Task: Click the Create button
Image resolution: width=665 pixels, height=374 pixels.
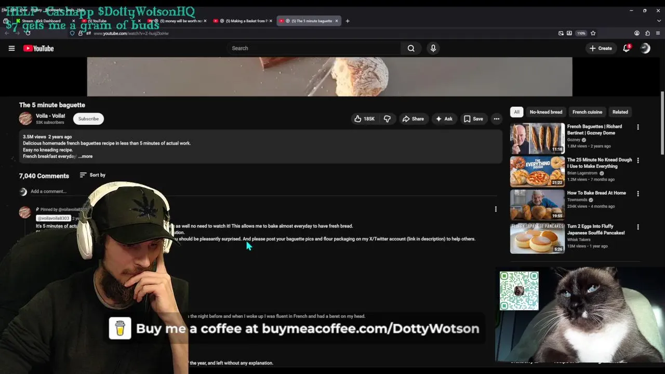Action: (x=601, y=48)
